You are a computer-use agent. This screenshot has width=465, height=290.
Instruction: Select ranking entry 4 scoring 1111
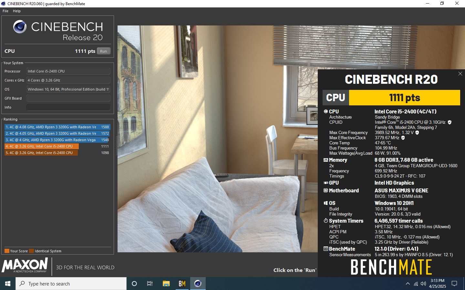57,146
